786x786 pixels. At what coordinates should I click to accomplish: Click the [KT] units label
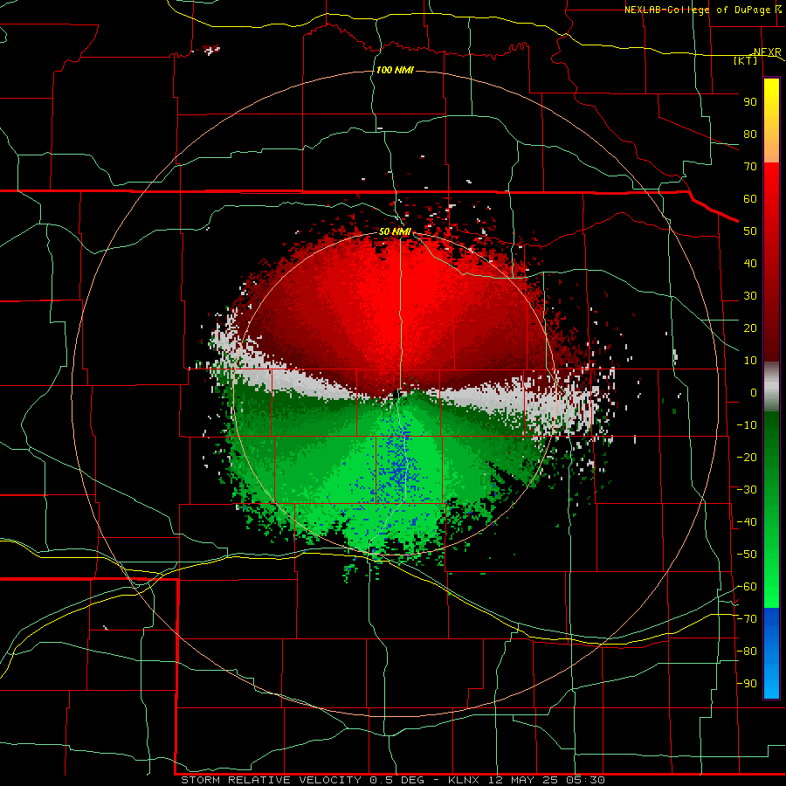pos(746,60)
